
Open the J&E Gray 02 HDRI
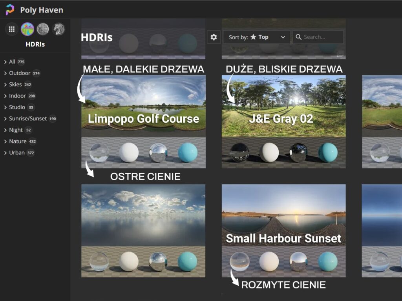tap(283, 106)
